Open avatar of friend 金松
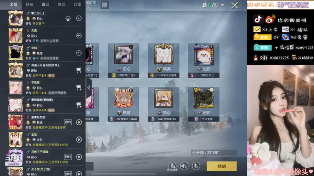The image size is (314, 176). pos(15,140)
